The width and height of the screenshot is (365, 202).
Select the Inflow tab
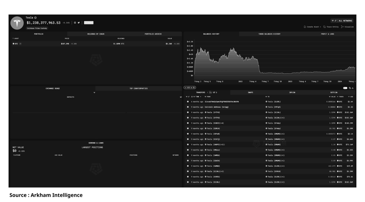(292, 92)
